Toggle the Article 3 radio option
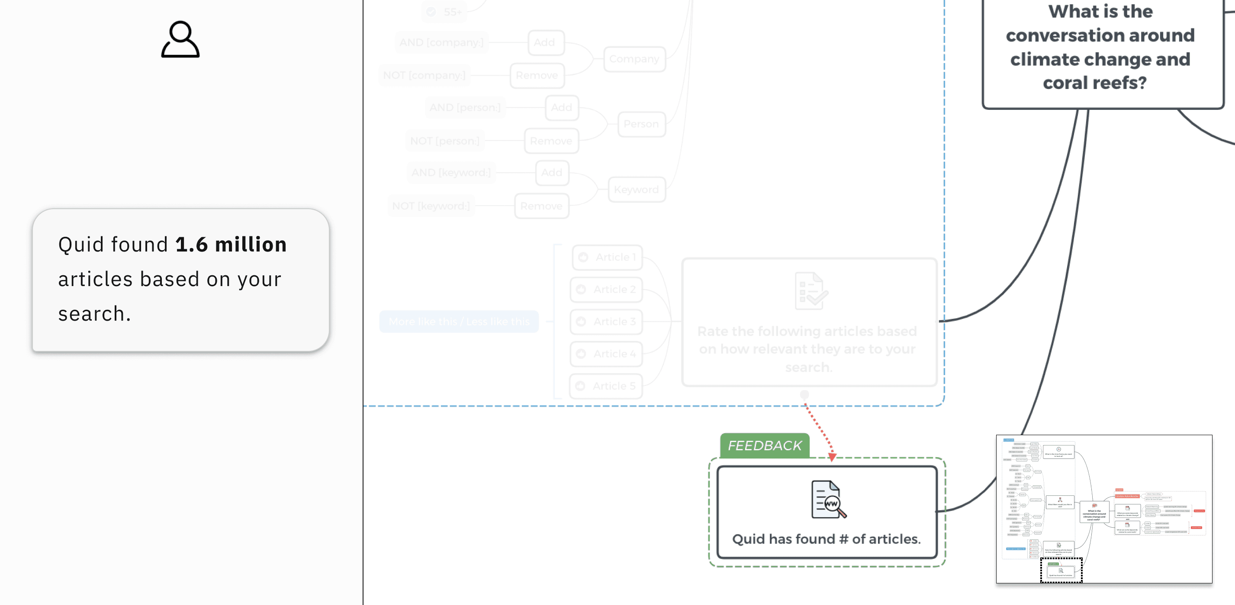 581,322
